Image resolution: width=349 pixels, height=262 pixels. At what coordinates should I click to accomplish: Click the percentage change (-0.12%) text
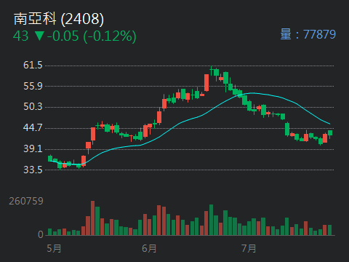(110, 36)
